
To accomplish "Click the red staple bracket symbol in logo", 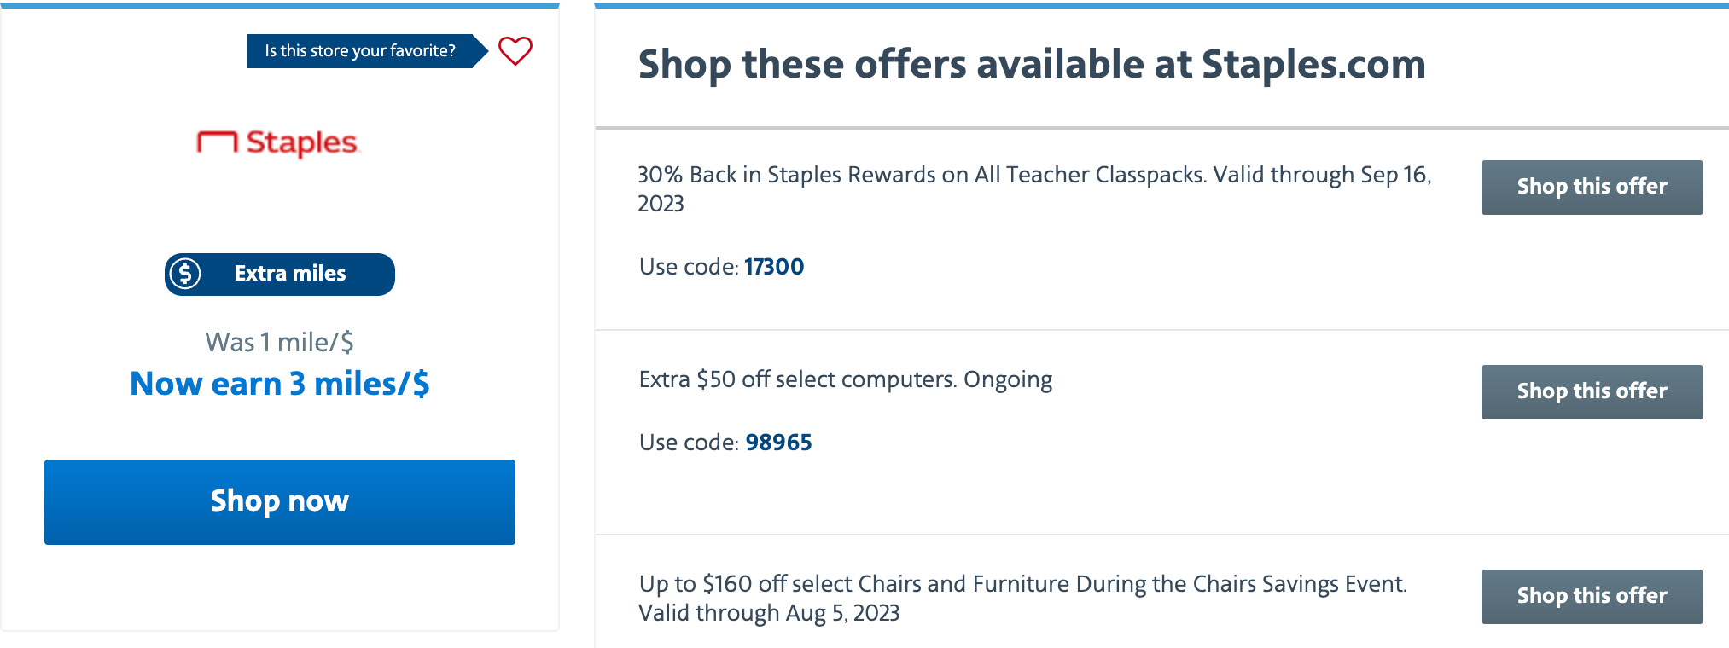I will pyautogui.click(x=217, y=142).
